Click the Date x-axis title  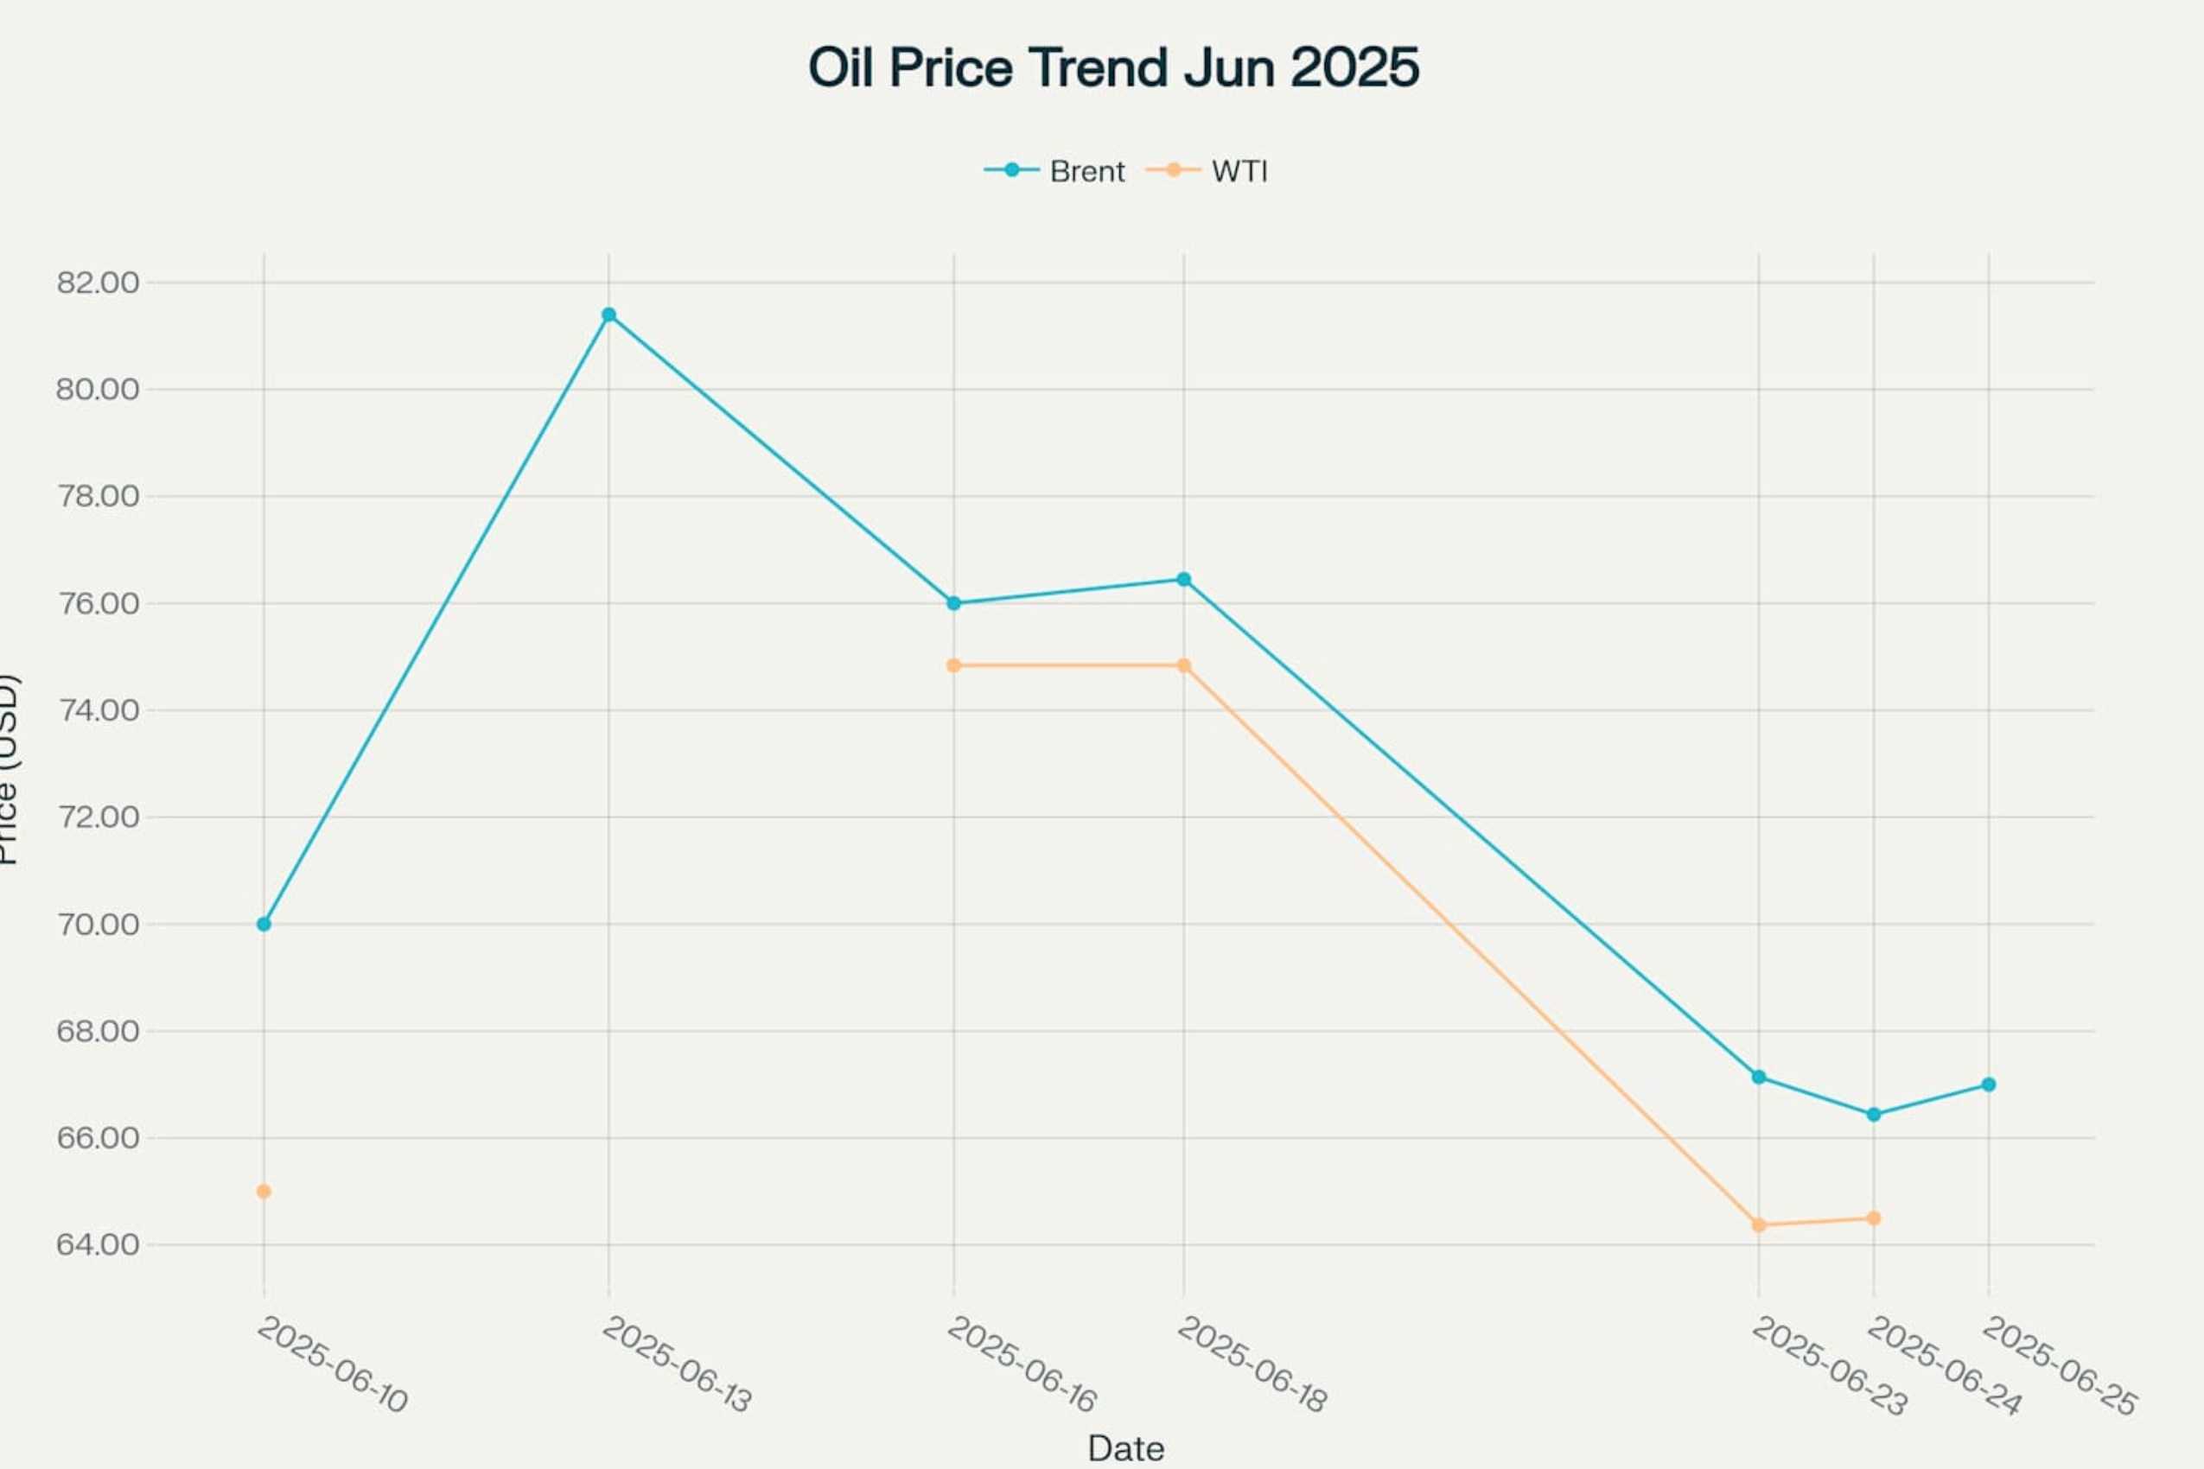[x=1125, y=1448]
